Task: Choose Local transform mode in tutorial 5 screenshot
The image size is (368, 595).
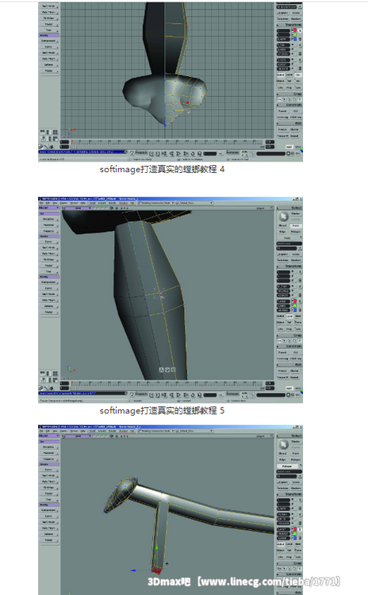Action: tap(289, 316)
